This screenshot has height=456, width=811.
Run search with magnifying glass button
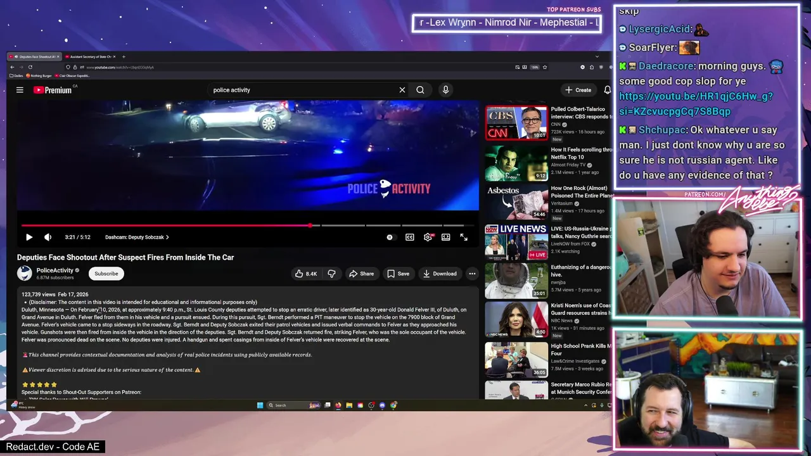pyautogui.click(x=420, y=90)
